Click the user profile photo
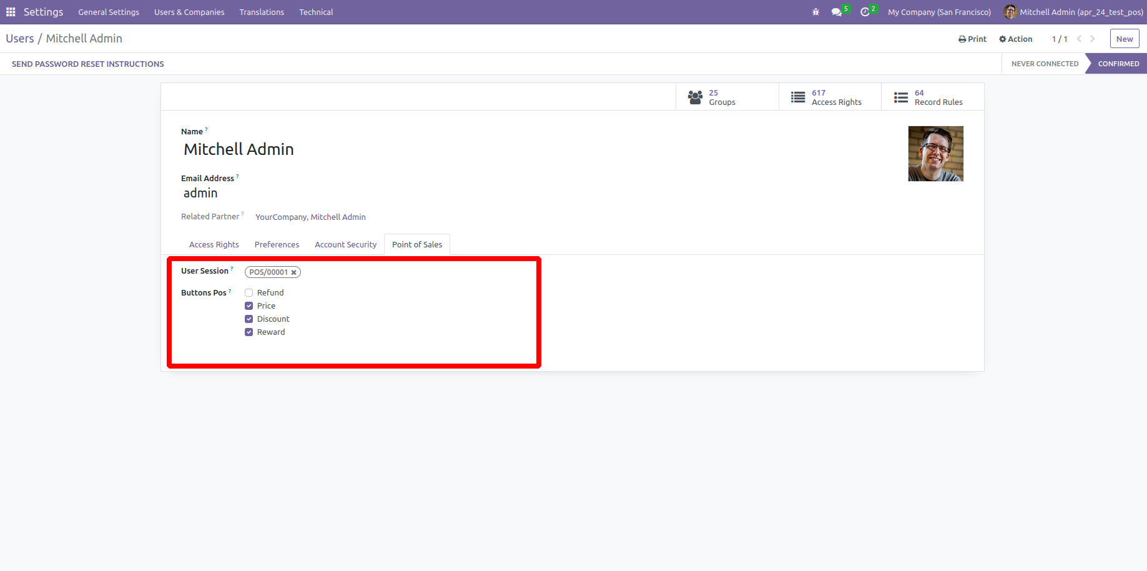Screen dimensions: 1147x571 pos(935,154)
